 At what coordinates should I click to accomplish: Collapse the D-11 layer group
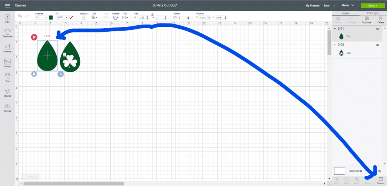point(335,29)
